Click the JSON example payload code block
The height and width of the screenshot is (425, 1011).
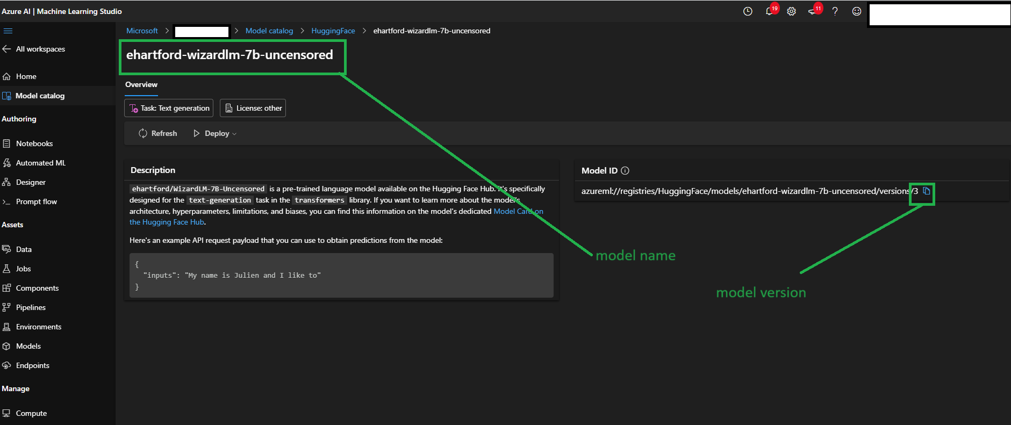(x=341, y=276)
